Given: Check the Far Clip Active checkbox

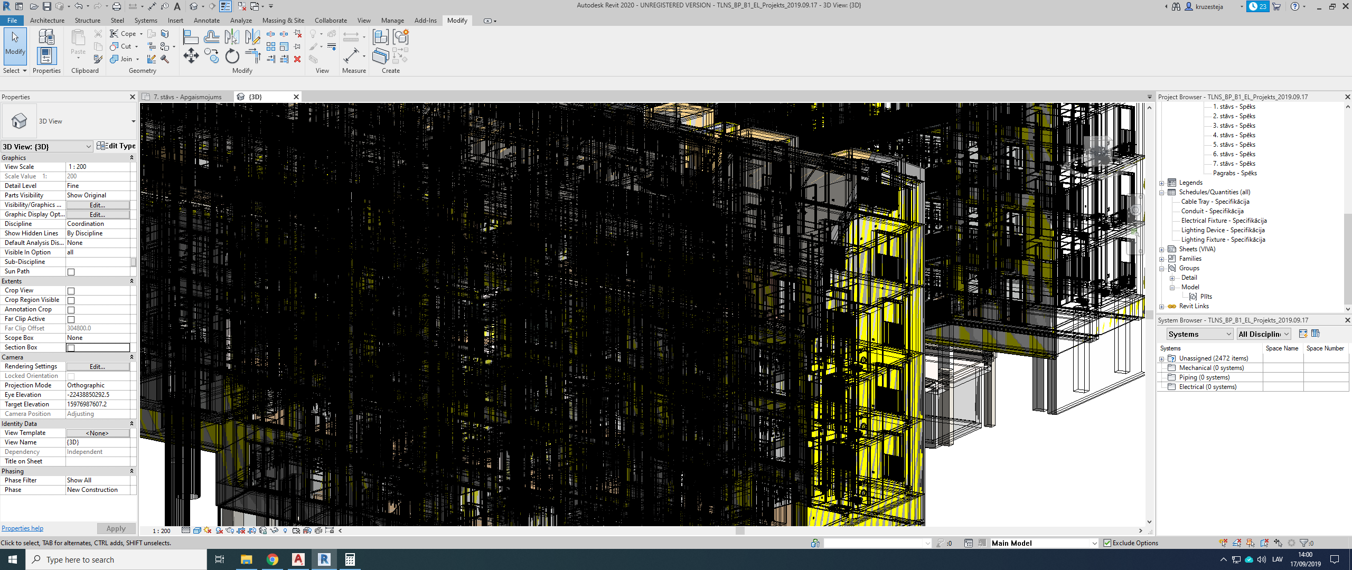Looking at the screenshot, I should pyautogui.click(x=71, y=319).
